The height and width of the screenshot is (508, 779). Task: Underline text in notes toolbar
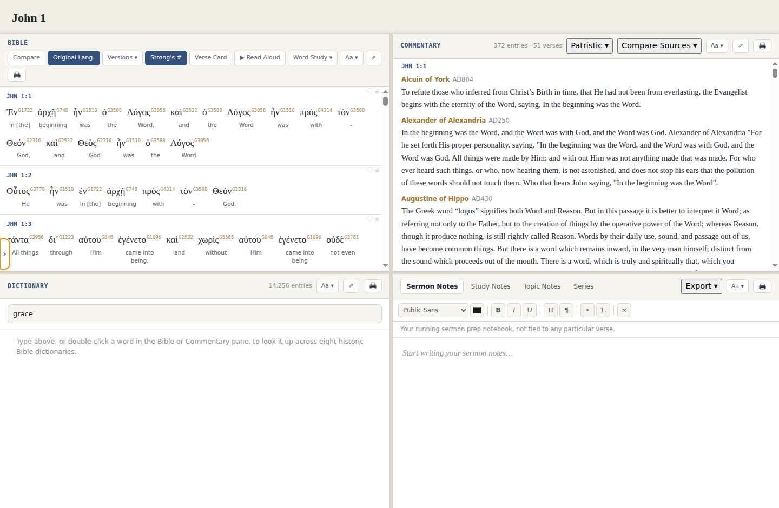530,310
